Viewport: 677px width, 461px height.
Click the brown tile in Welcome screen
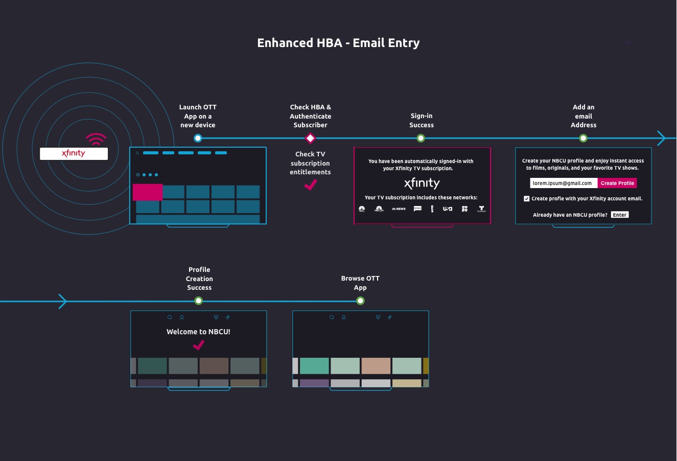[x=214, y=366]
